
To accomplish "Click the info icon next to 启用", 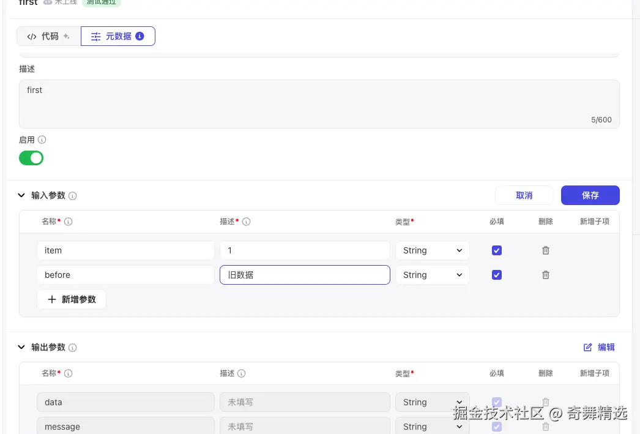I will click(x=42, y=140).
